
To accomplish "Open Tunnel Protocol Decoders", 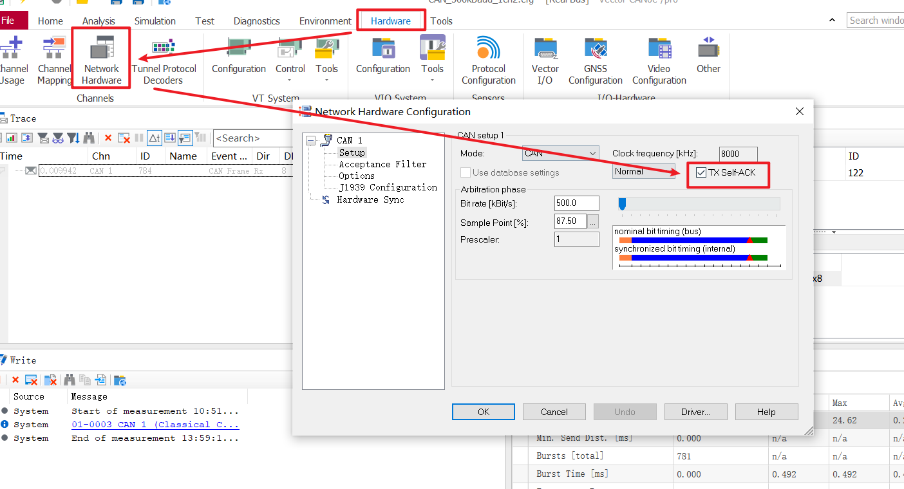I will (x=164, y=61).
